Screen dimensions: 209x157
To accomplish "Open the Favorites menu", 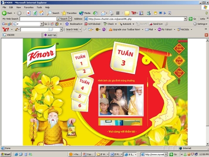I will point(29,7).
